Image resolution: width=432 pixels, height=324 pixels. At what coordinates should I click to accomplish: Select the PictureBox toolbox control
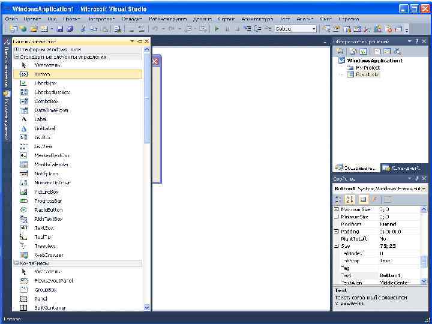77,192
